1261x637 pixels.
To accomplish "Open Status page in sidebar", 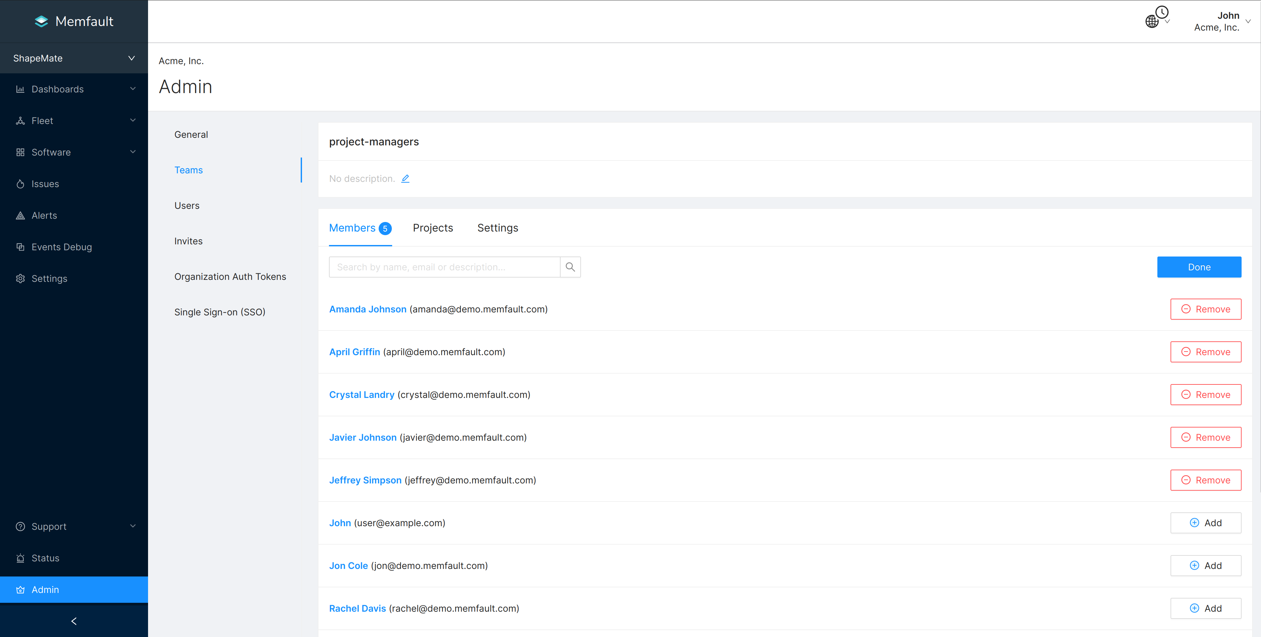I will coord(45,558).
